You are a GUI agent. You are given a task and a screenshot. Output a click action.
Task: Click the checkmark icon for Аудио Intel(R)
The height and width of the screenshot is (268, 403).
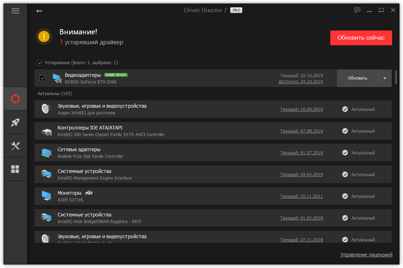coord(345,109)
